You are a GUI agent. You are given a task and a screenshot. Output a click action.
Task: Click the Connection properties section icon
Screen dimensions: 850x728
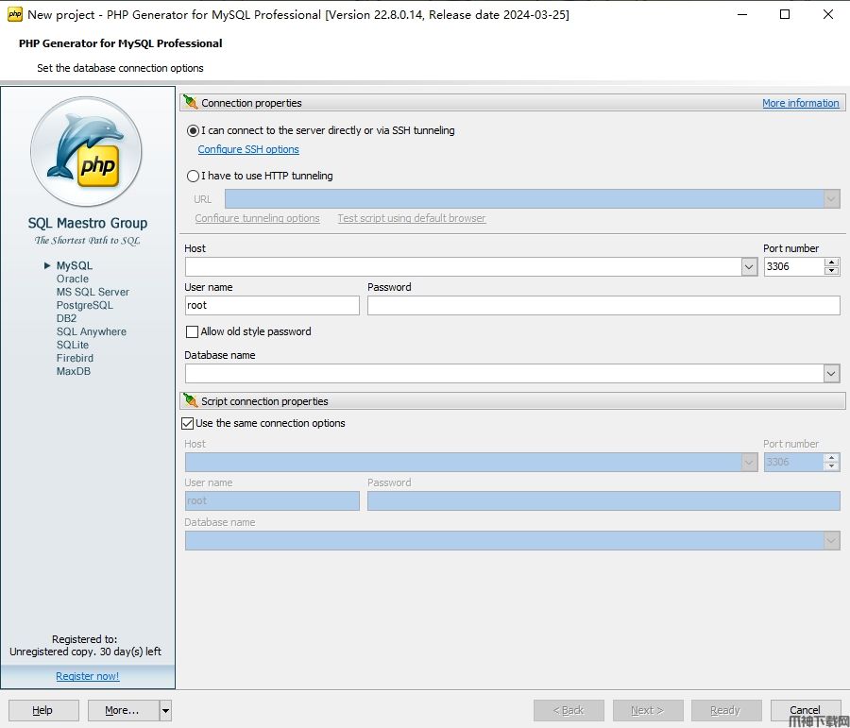tap(191, 103)
